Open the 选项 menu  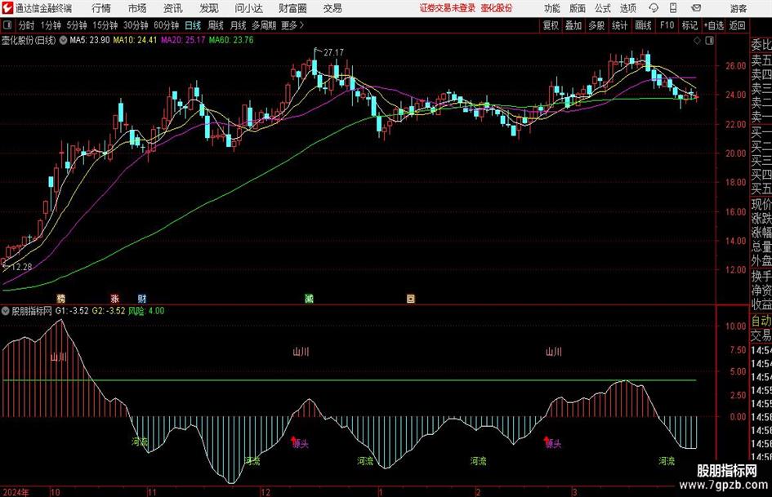(x=627, y=8)
